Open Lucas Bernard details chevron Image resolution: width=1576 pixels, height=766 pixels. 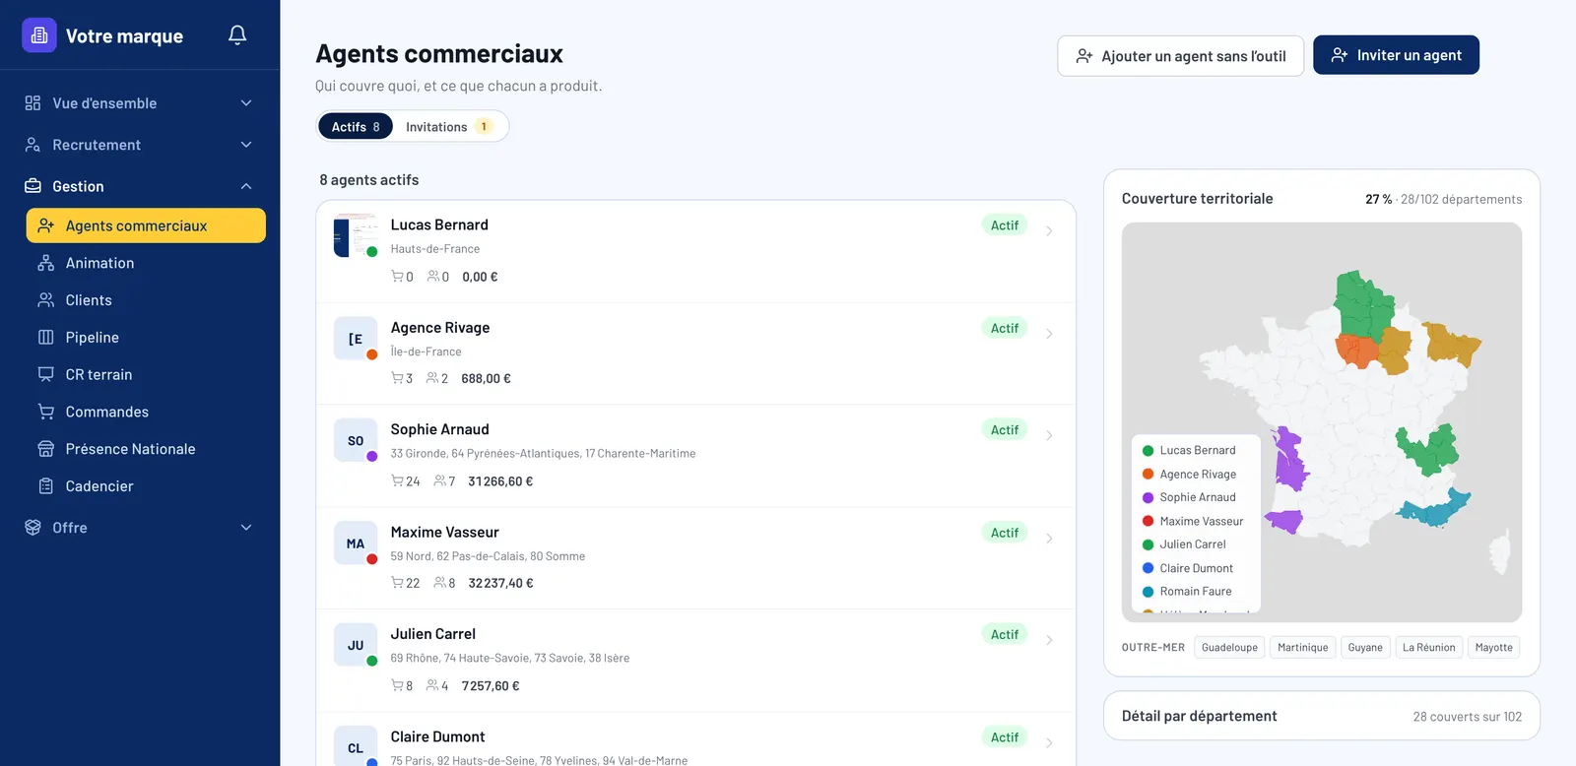point(1049,231)
